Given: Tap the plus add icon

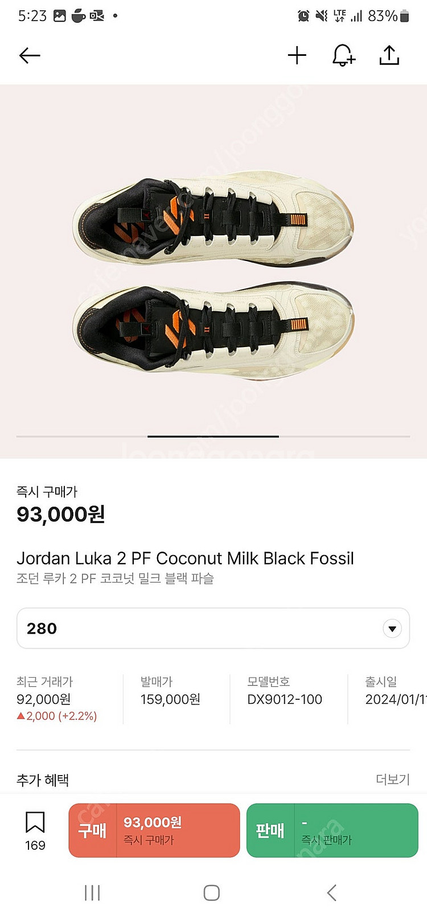Looking at the screenshot, I should click(297, 55).
